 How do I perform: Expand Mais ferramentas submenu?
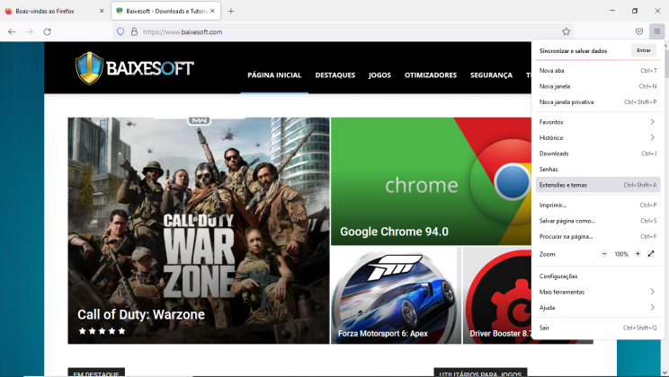(598, 293)
